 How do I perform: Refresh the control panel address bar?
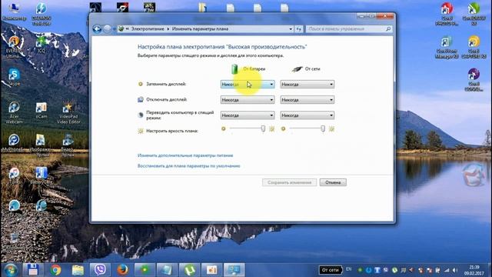tap(299, 29)
